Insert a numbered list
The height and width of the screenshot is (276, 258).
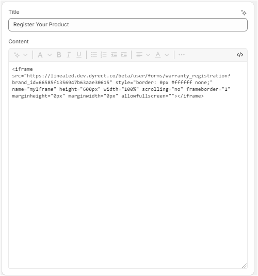point(104,55)
